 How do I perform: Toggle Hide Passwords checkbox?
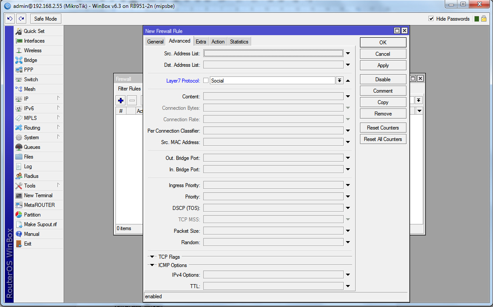point(432,19)
